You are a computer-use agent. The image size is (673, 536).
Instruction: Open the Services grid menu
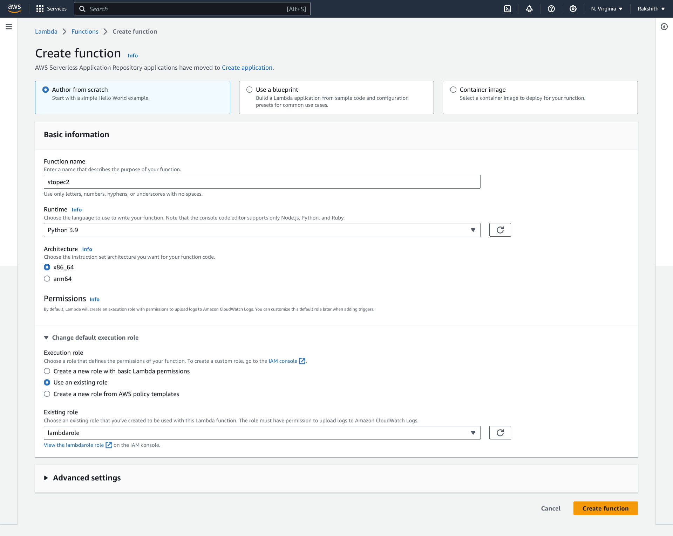51,9
